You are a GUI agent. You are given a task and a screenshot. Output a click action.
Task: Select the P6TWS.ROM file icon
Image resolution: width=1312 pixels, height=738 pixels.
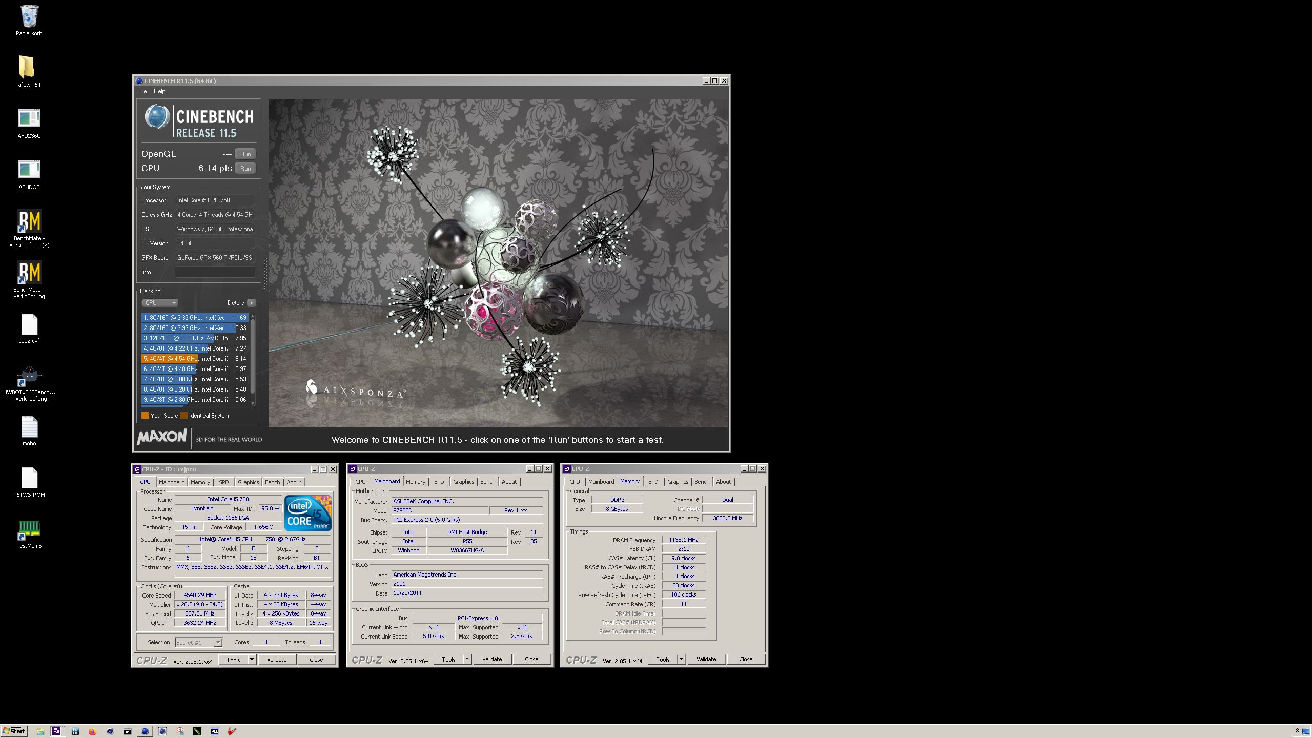29,482
